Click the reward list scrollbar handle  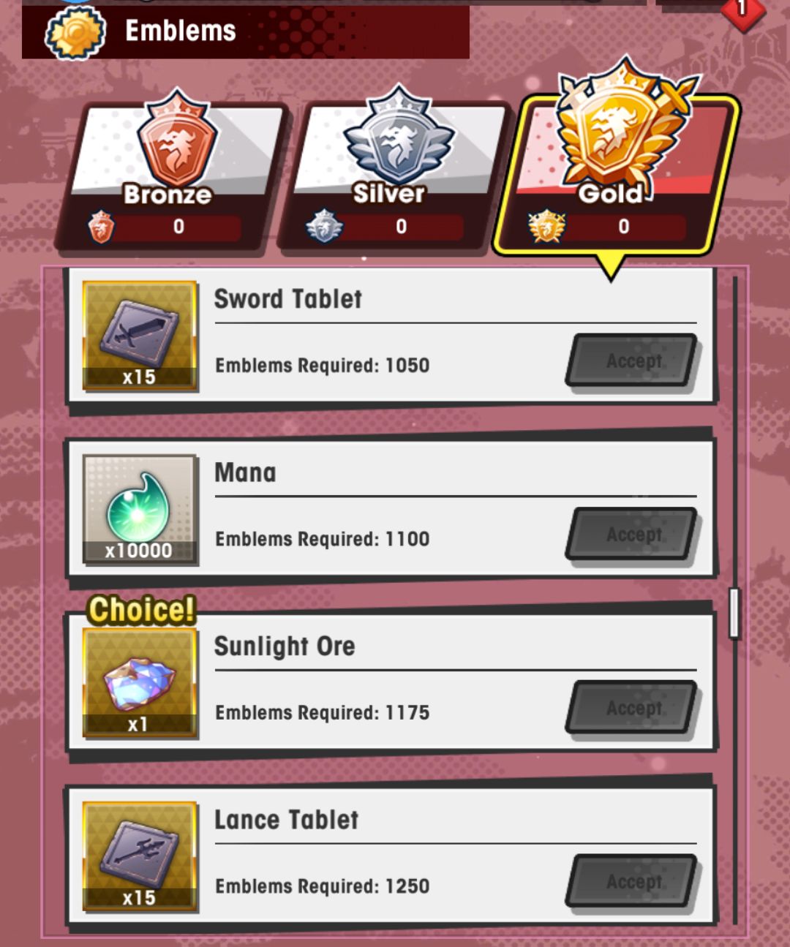point(734,613)
